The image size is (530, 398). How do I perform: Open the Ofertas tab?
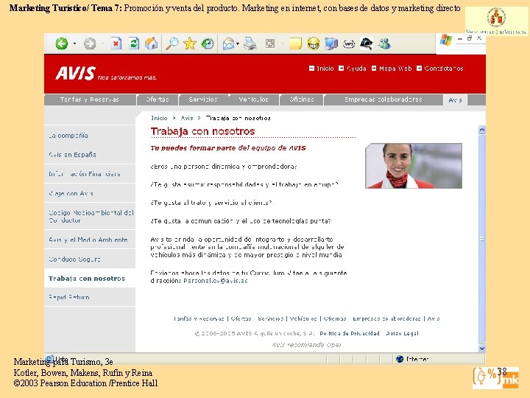158,99
